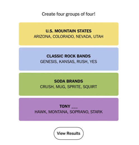Click the word KANSAS in the blue group
This screenshot has height=145, width=139.
[67, 62]
